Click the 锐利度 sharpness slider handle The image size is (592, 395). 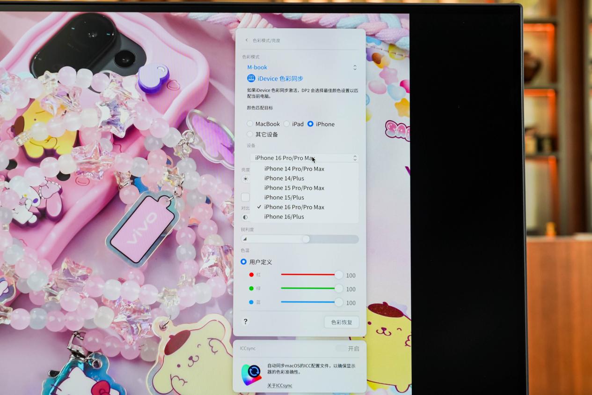tap(306, 239)
